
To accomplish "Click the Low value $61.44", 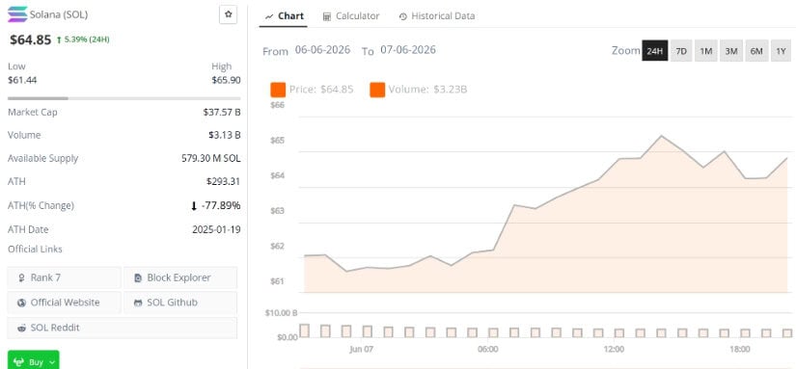I will [22, 80].
